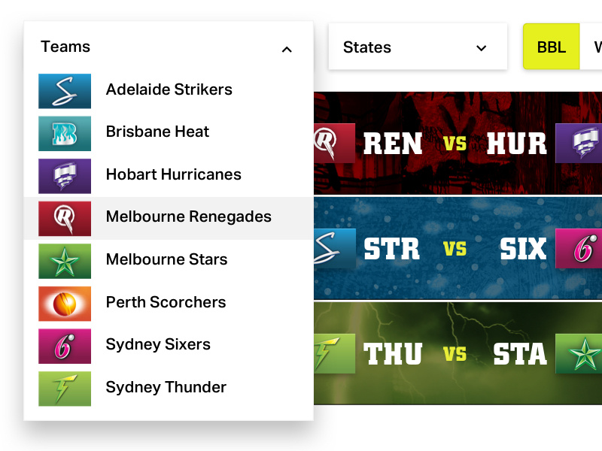Viewport: 602px width, 451px height.
Task: Click the Adelaide Strikers logo icon
Action: 65,89
